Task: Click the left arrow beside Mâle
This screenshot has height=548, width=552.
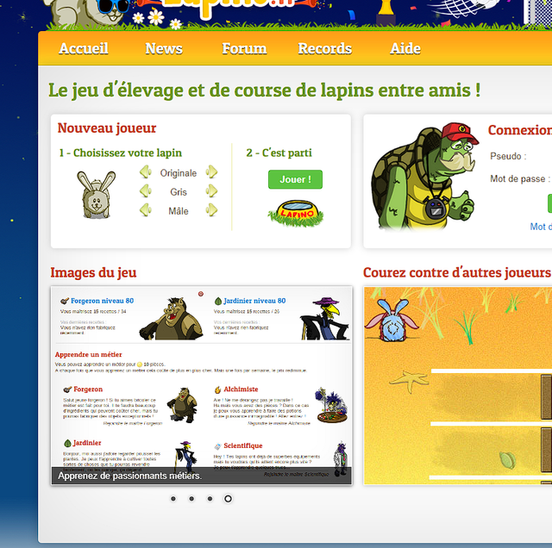Action: (x=146, y=210)
